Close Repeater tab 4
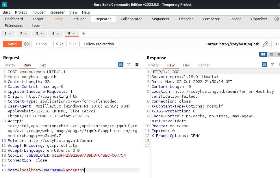Image resolution: width=280 pixels, height=178 pixels. [58, 34]
